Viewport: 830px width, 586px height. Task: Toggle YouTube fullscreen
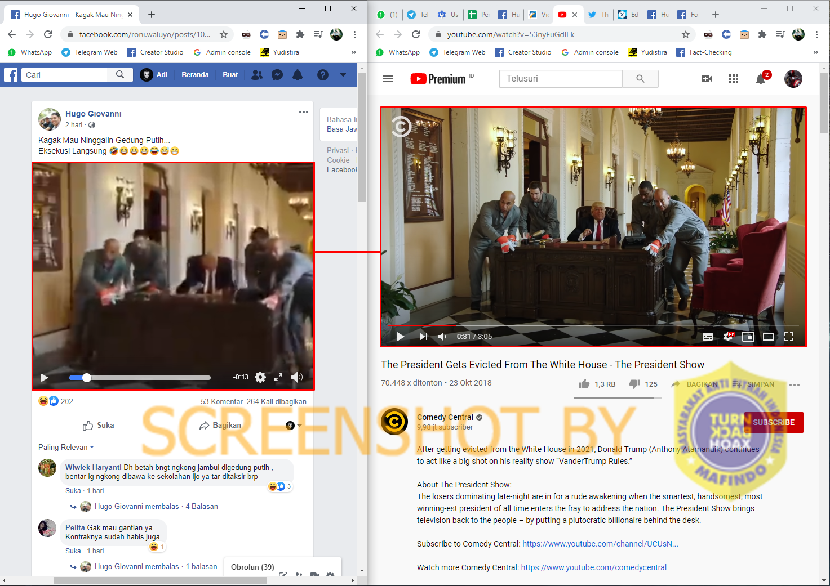pyautogui.click(x=789, y=337)
